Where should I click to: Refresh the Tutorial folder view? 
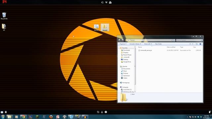pos(174,40)
